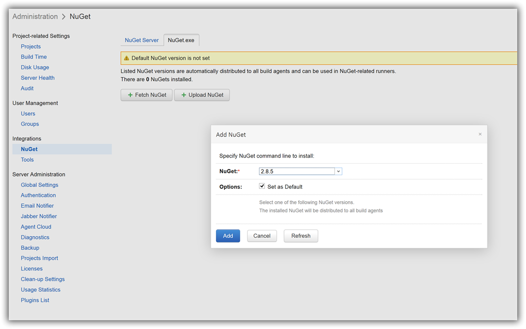Click the Add button in the dialog
The width and height of the screenshot is (526, 329).
click(228, 236)
